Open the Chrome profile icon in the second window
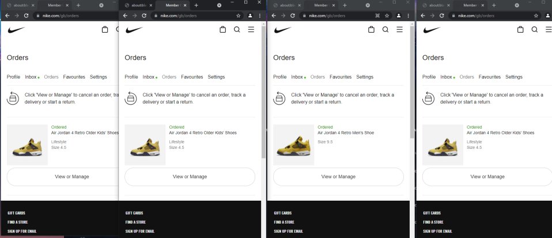 coord(250,16)
